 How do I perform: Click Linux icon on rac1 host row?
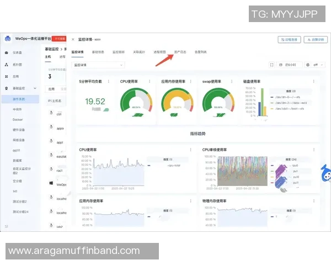pyautogui.click(x=51, y=169)
